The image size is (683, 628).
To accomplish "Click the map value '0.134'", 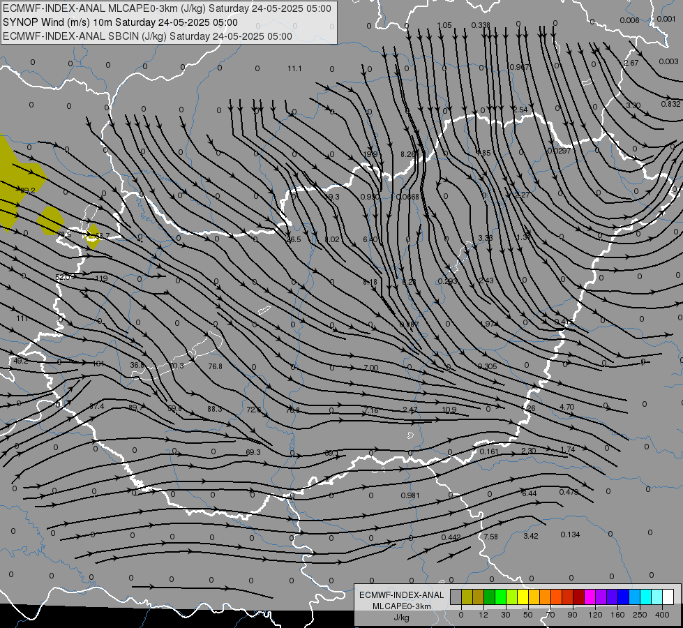I will pyautogui.click(x=570, y=534).
